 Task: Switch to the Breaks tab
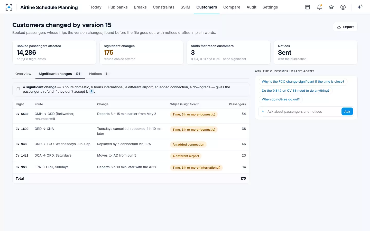pyautogui.click(x=140, y=7)
